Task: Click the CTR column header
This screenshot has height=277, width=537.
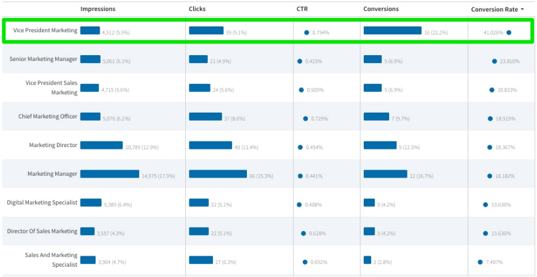Action: coord(302,9)
